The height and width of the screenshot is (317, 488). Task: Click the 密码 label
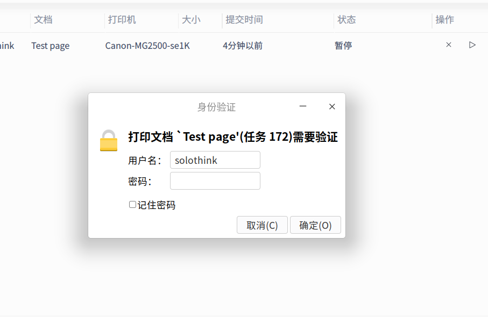click(x=140, y=182)
